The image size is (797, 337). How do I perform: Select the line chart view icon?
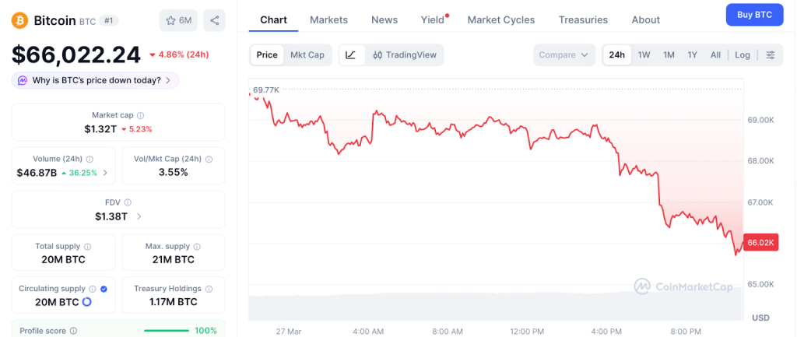tap(351, 54)
